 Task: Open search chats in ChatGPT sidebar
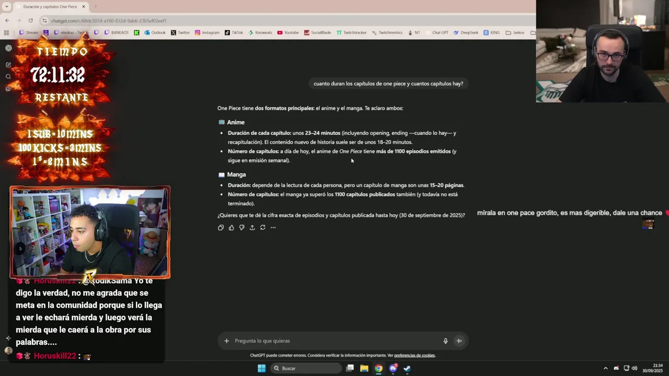[x=8, y=77]
